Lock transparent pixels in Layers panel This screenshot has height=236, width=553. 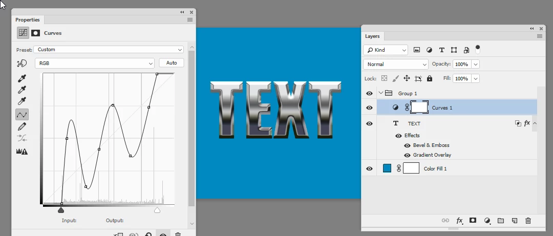point(385,78)
